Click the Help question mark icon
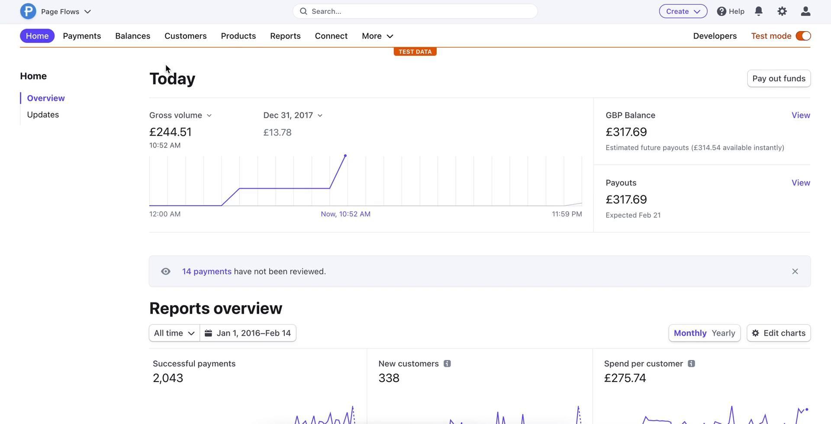 pos(721,11)
